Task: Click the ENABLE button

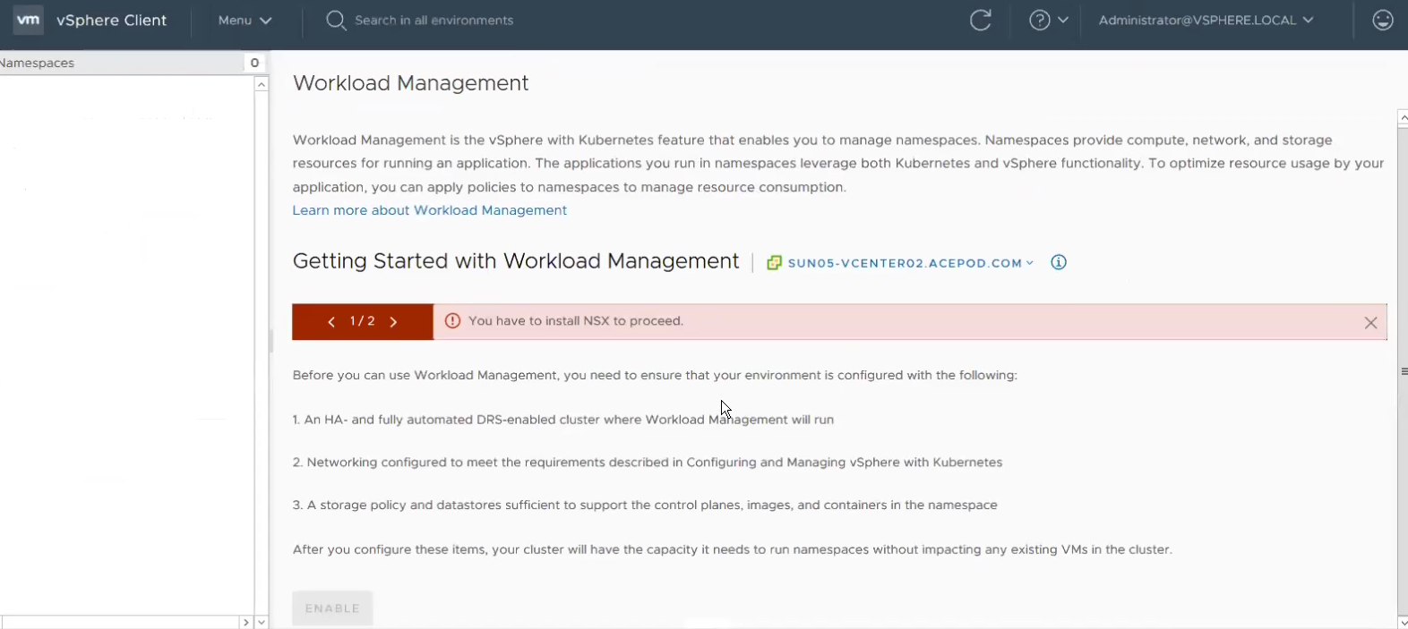Action: [x=332, y=608]
